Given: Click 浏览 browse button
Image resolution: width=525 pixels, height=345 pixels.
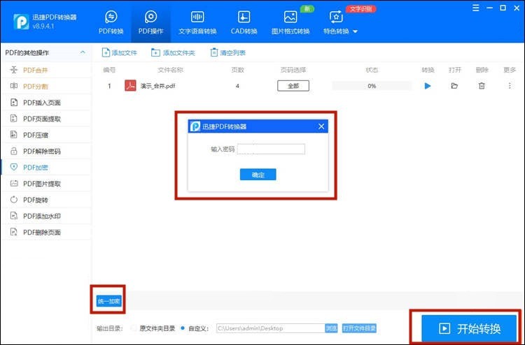Looking at the screenshot, I should [331, 328].
